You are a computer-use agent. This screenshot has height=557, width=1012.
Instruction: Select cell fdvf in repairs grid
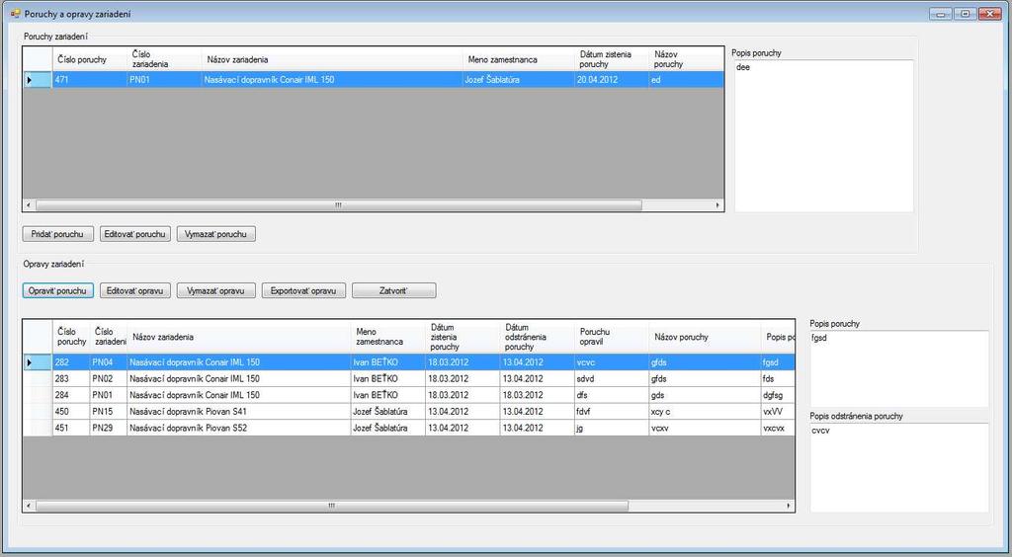[x=612, y=411]
